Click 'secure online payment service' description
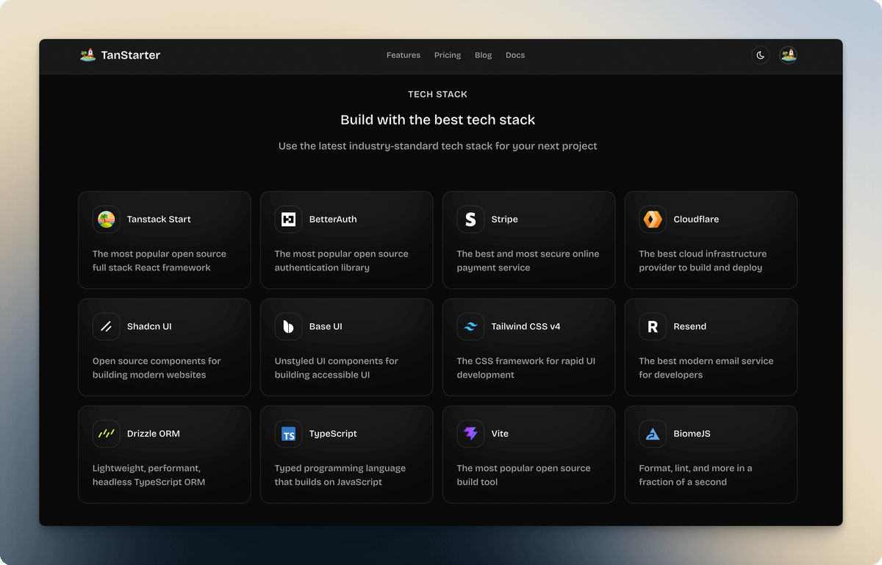Screen dimensions: 882x565 click(x=528, y=261)
